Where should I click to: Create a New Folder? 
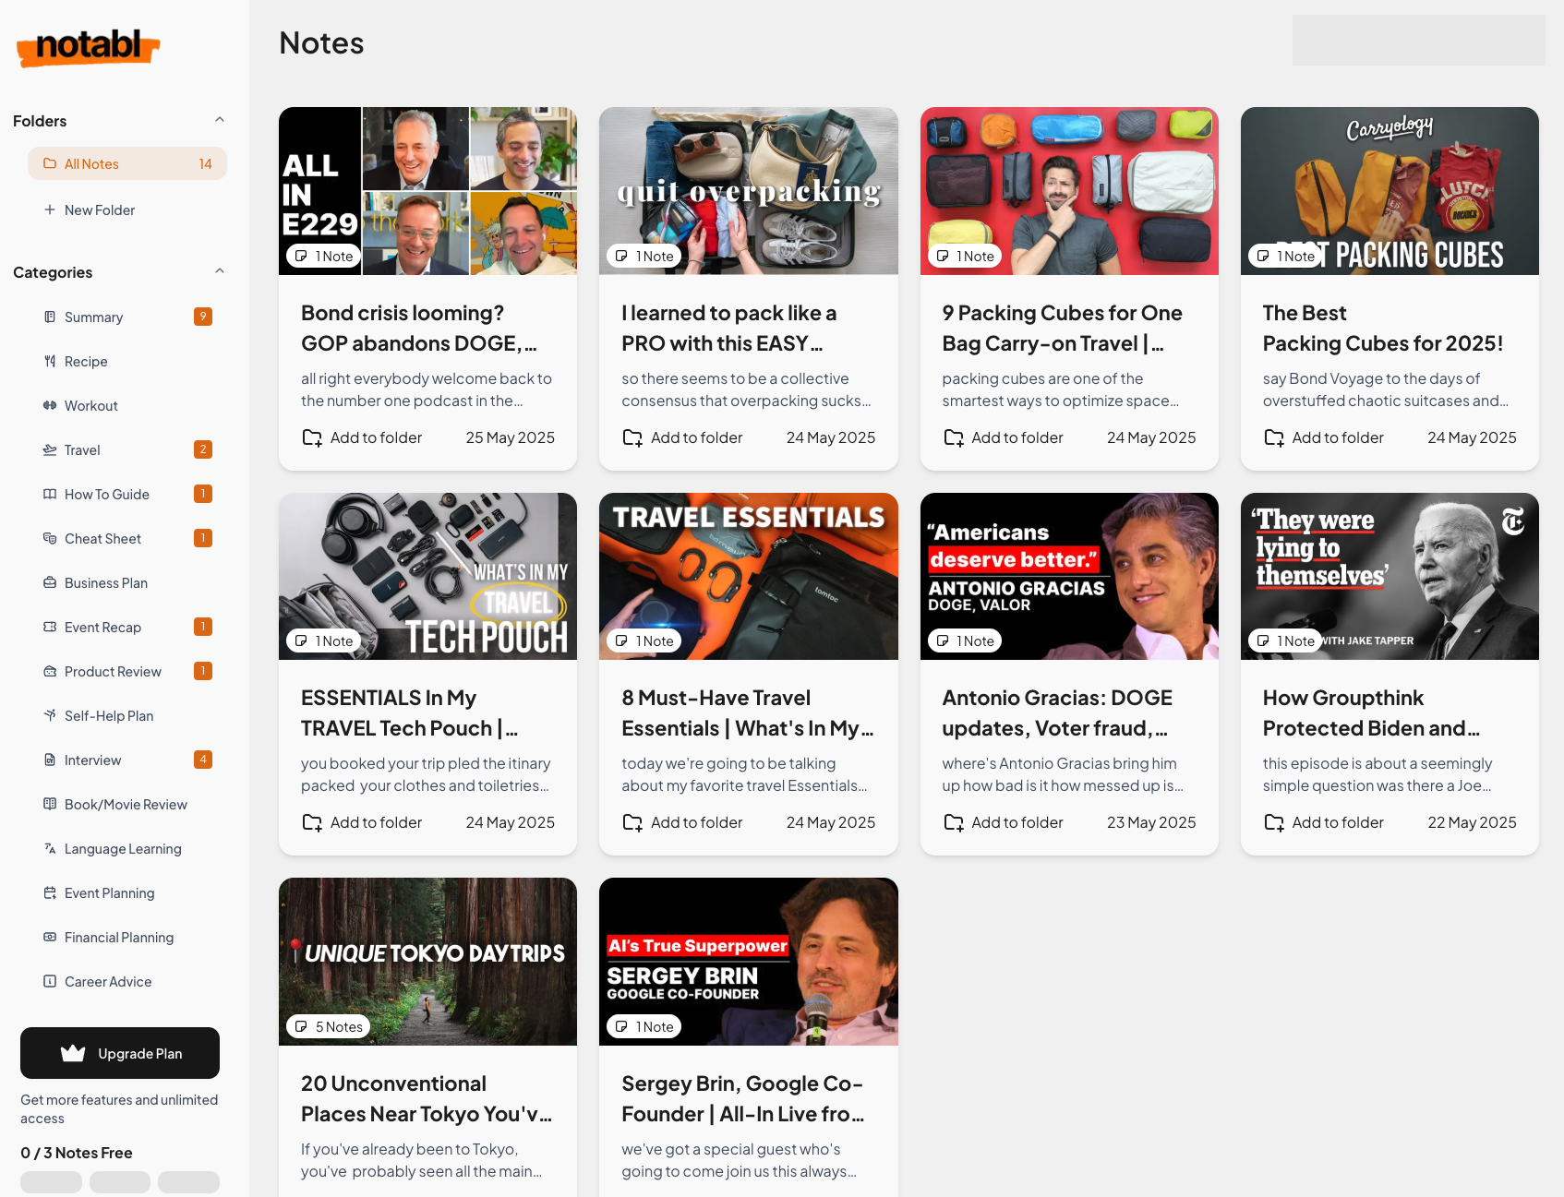click(x=127, y=209)
